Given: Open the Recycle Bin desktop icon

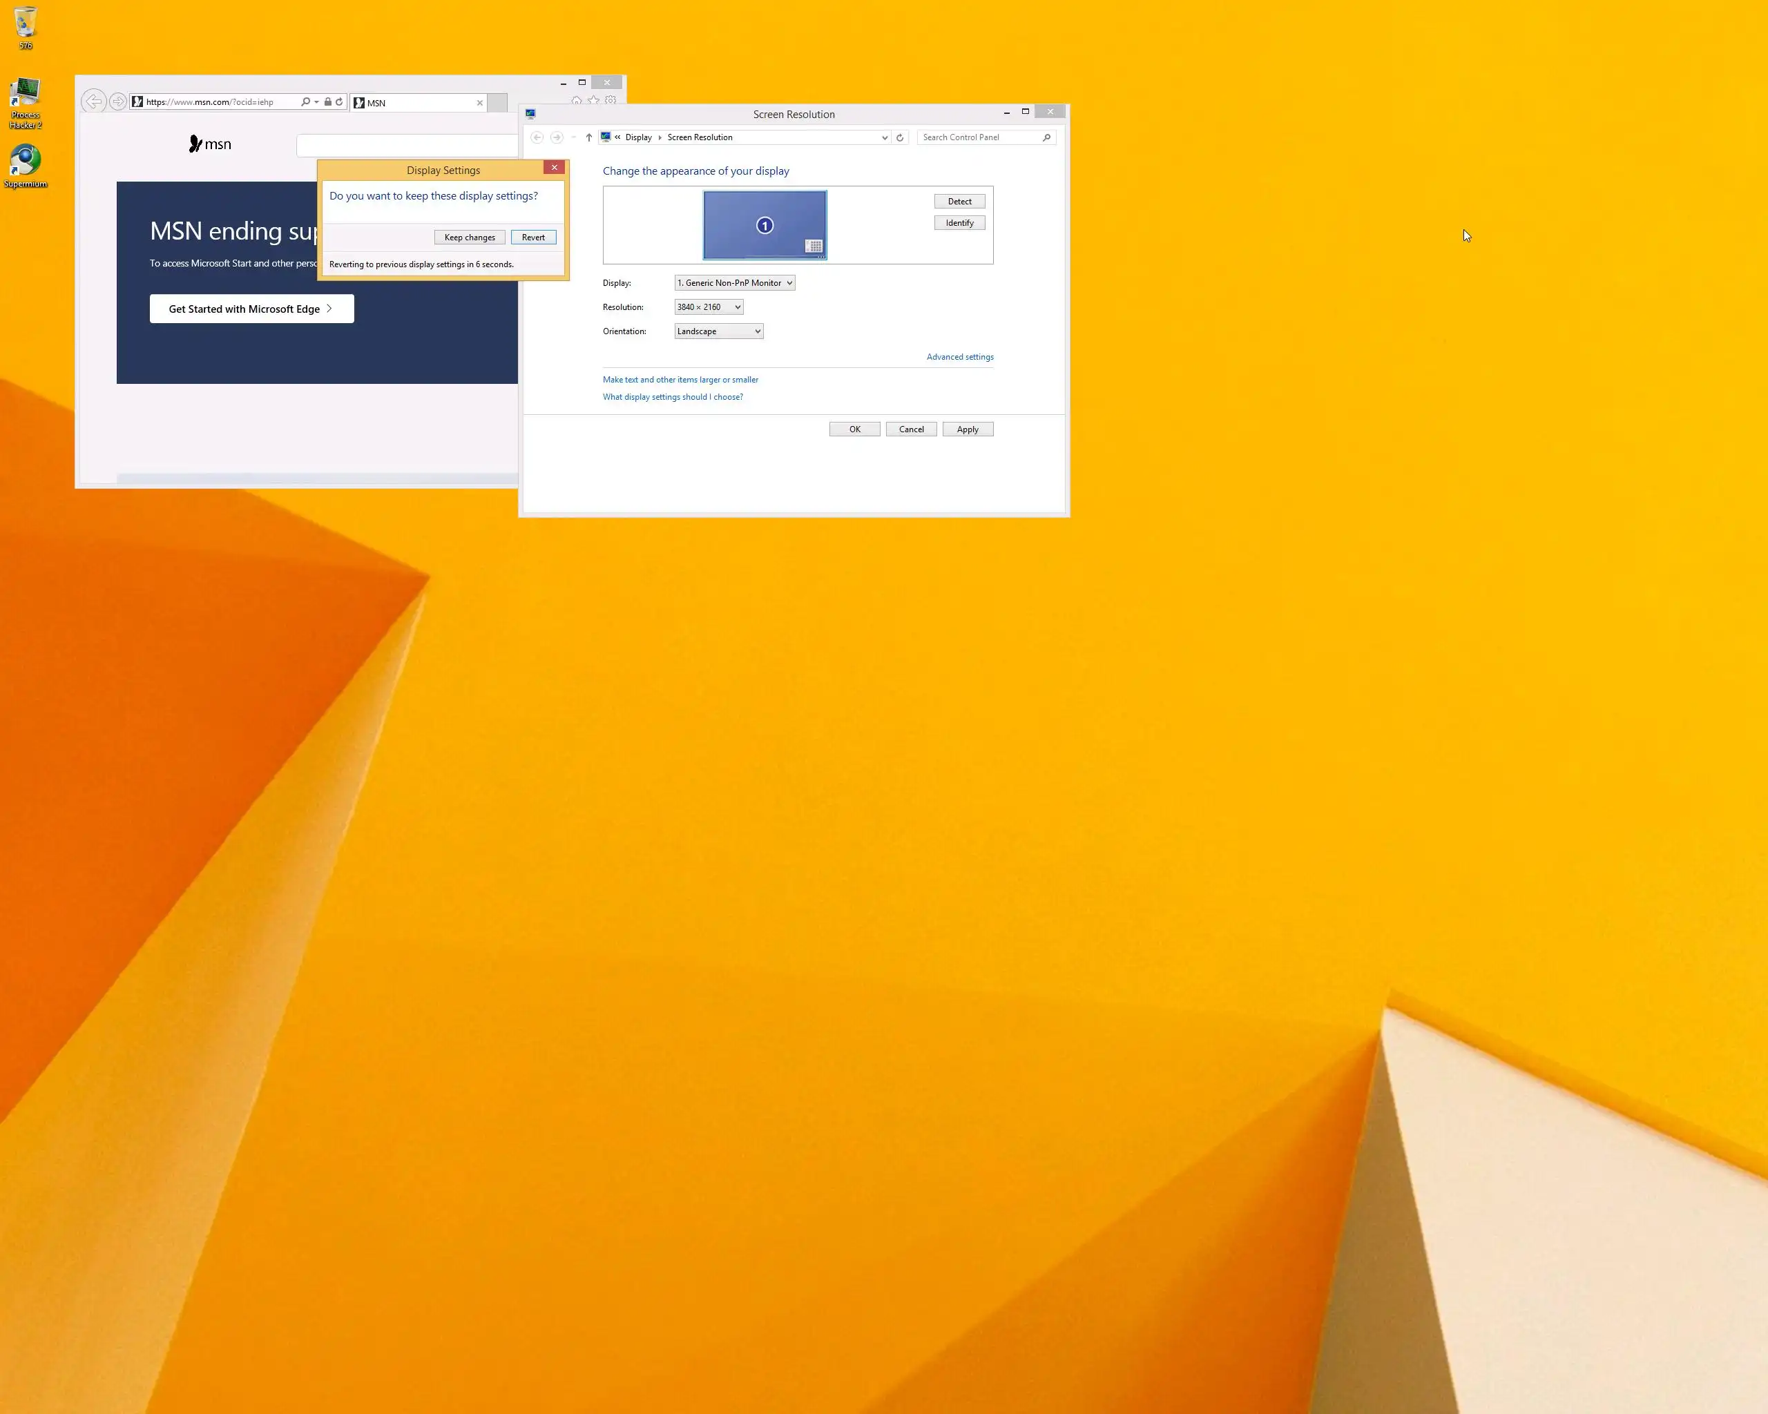Looking at the screenshot, I should coord(26,23).
